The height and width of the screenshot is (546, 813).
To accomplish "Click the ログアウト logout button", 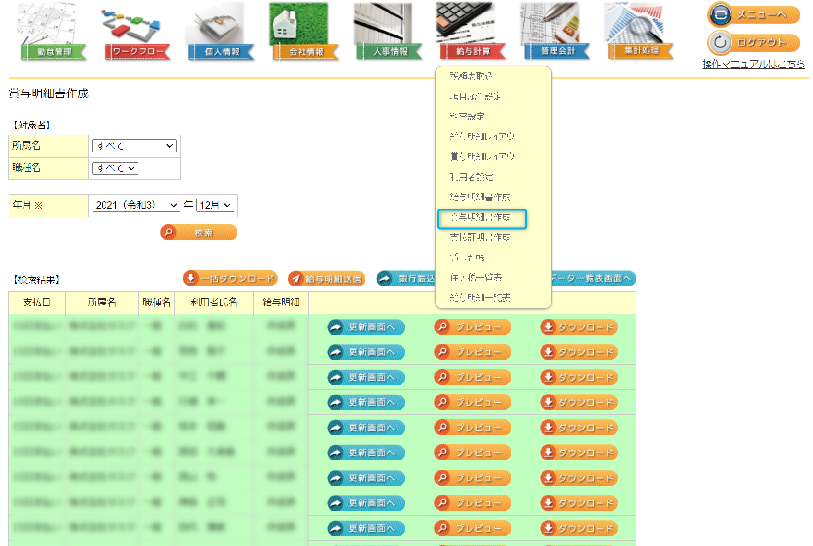I will pos(754,43).
